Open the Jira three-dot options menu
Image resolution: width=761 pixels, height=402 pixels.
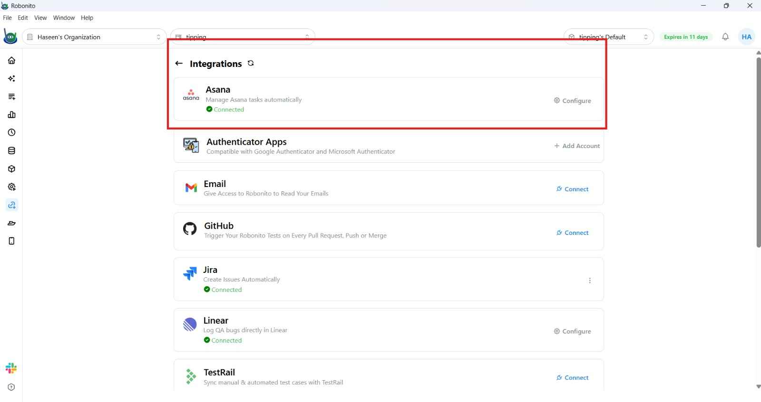pos(590,280)
